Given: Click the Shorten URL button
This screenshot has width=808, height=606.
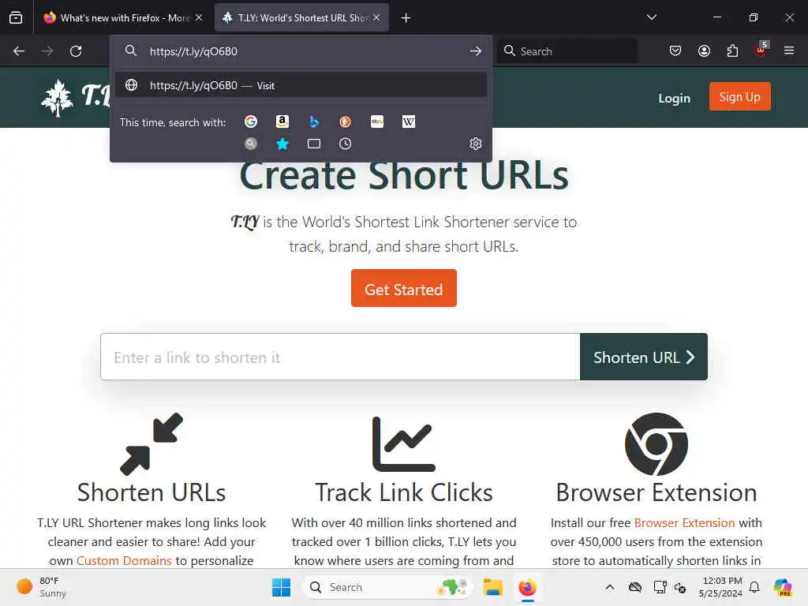Looking at the screenshot, I should click(644, 357).
